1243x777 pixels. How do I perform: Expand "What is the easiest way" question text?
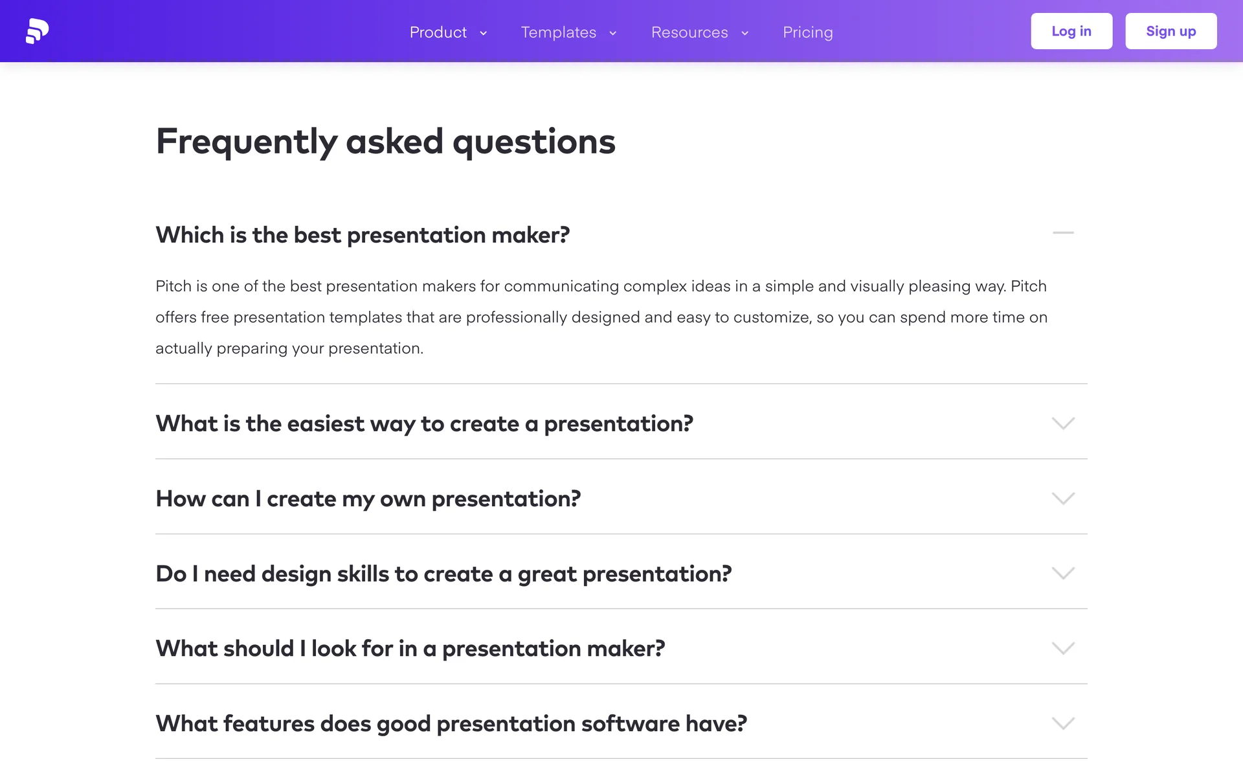point(424,423)
